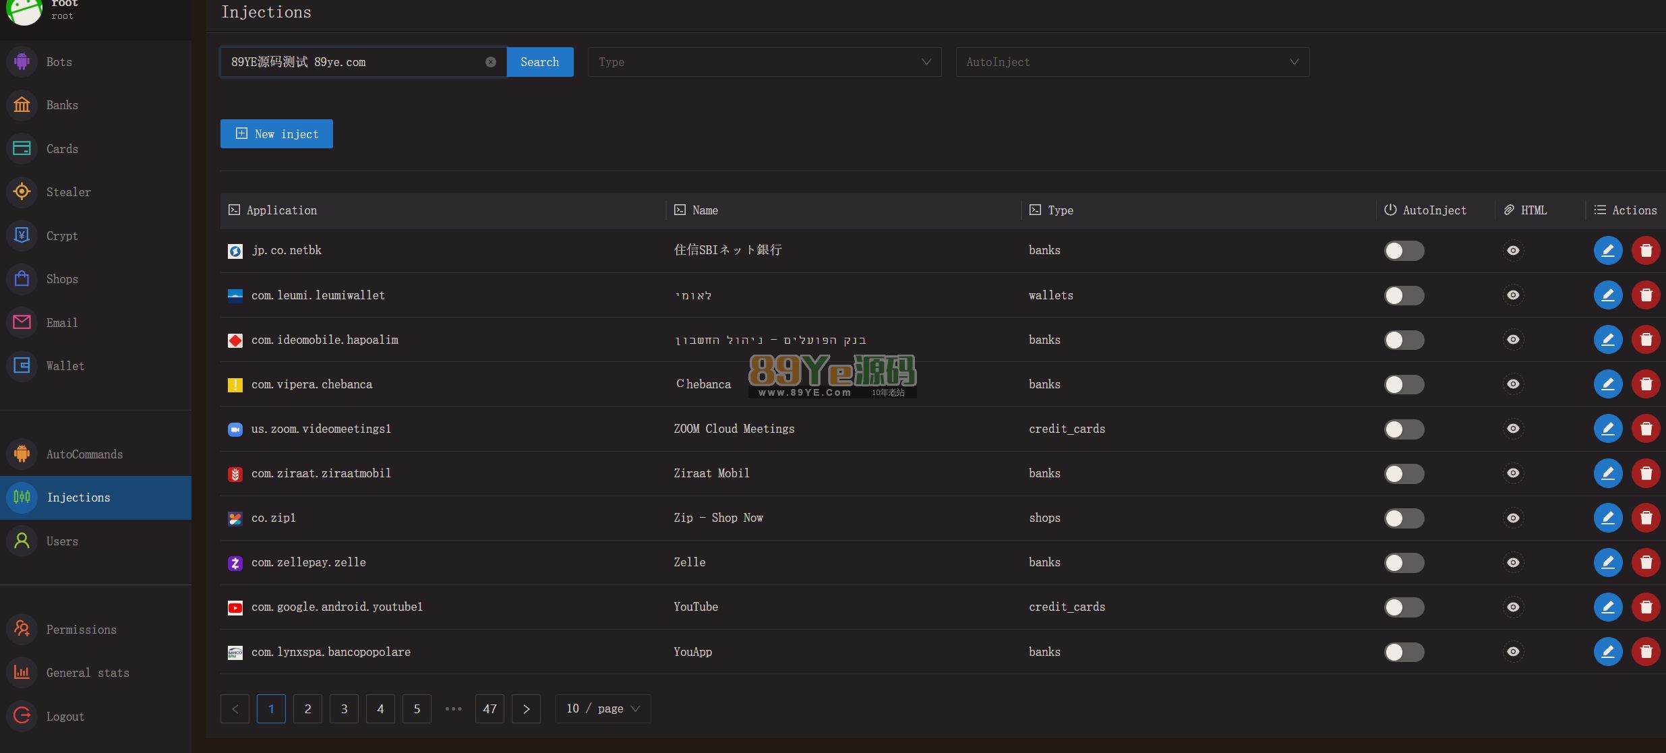View HTML of YouApp inject
Image resolution: width=1666 pixels, height=753 pixels.
(x=1513, y=651)
